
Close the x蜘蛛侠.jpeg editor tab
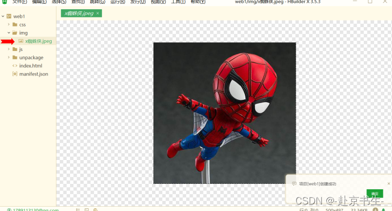point(98,13)
